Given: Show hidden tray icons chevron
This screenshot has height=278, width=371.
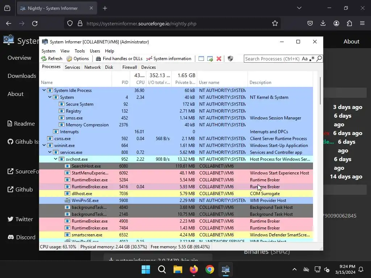Looking at the screenshot, I should click(294, 269).
